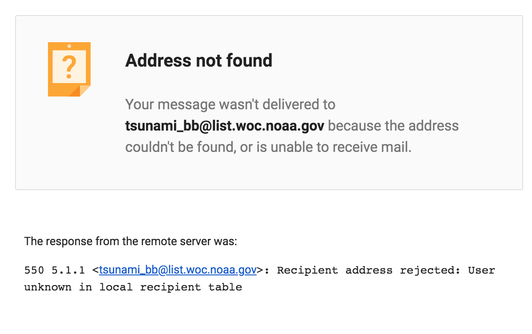Click the 5.1.1 status code
This screenshot has height=334, width=532.
(68, 270)
